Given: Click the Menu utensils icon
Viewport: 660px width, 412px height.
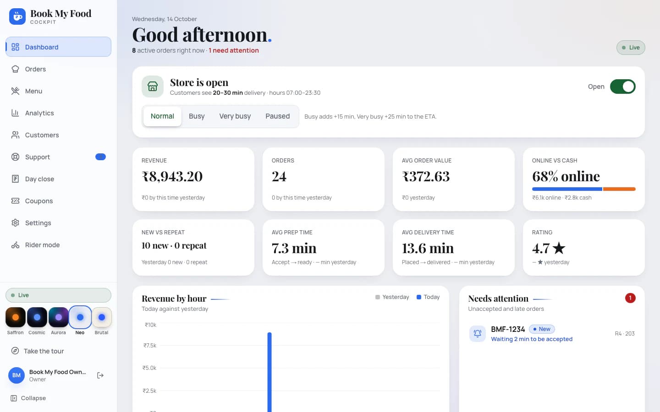Looking at the screenshot, I should point(15,91).
